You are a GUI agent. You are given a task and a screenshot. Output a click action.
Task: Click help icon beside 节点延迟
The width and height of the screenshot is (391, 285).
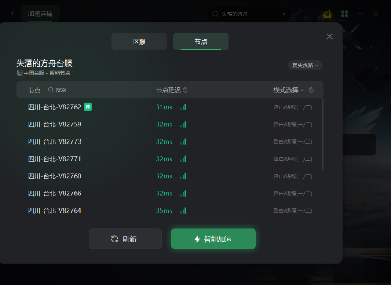tap(185, 90)
